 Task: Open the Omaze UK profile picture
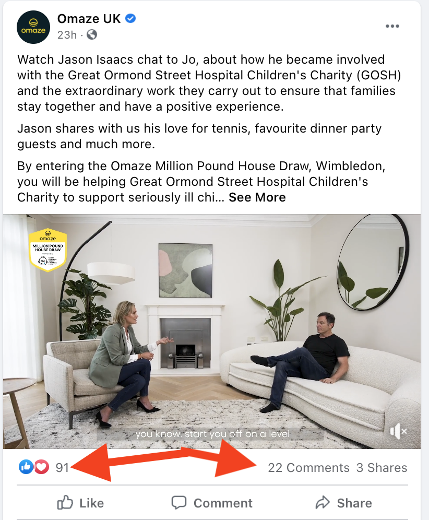33,27
